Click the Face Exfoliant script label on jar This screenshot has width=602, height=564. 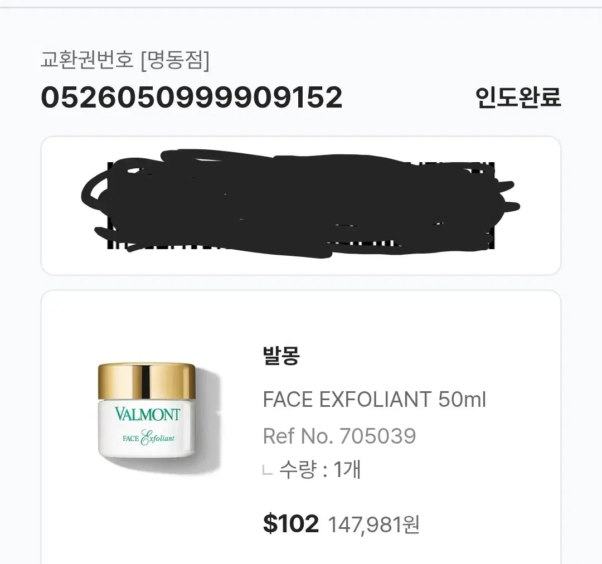point(148,437)
